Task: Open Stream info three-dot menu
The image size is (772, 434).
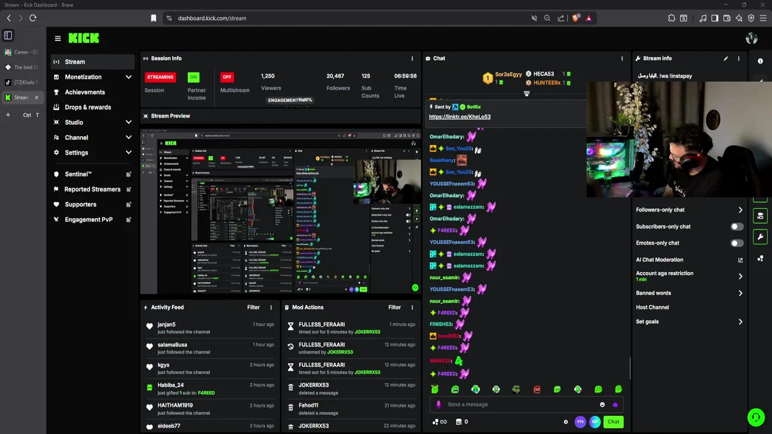Action: (738, 58)
